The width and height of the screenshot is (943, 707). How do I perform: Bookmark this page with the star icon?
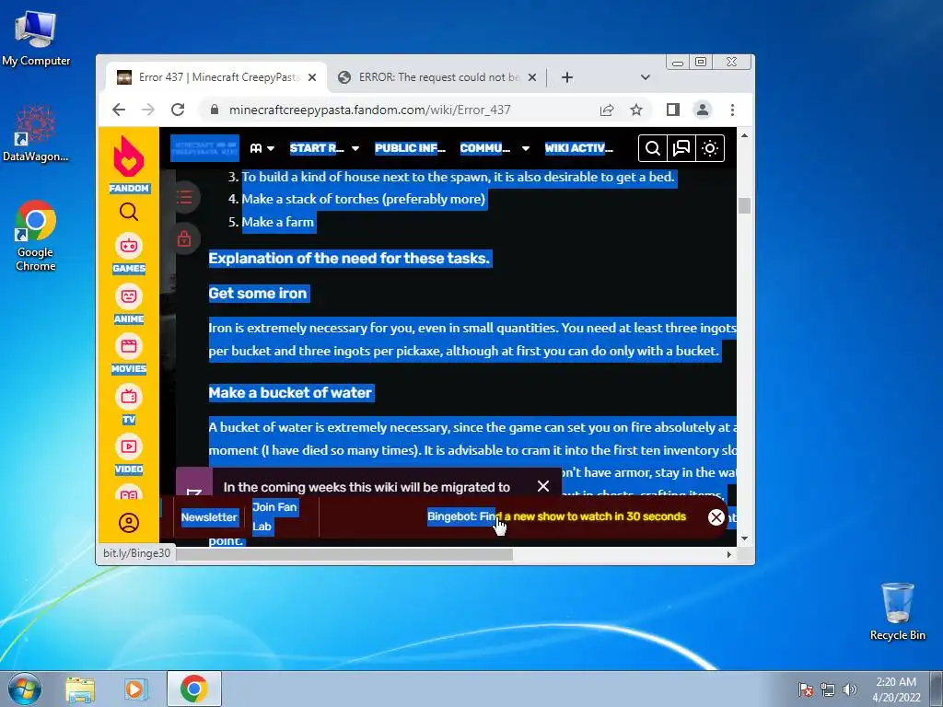pos(636,110)
